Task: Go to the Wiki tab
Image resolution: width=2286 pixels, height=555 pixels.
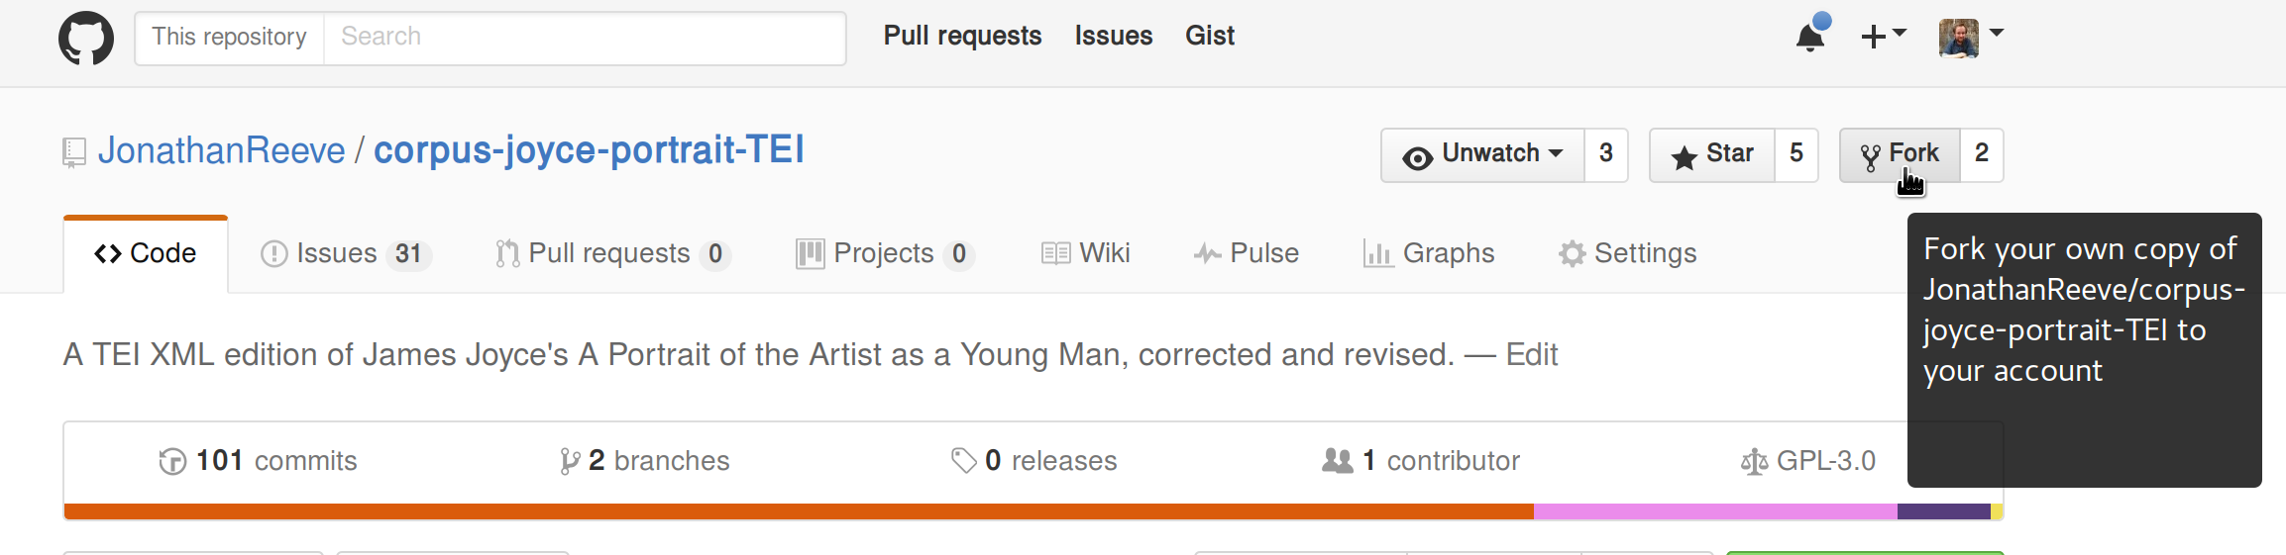Action: tap(1085, 254)
